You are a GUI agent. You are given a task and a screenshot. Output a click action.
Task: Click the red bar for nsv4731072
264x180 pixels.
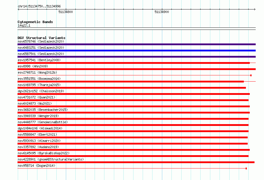tap(133, 100)
